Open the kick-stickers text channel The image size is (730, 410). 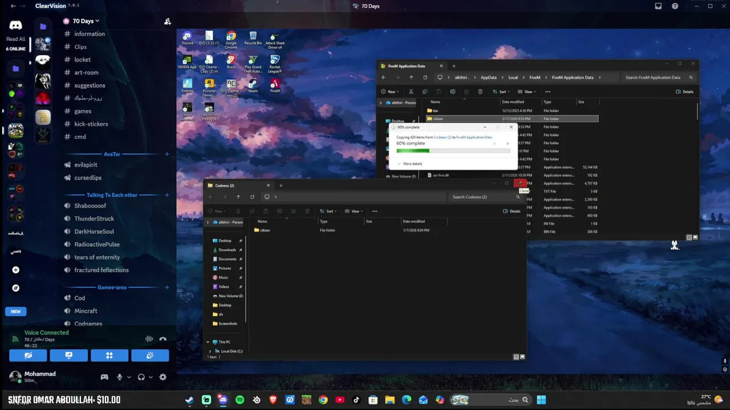[x=91, y=124]
